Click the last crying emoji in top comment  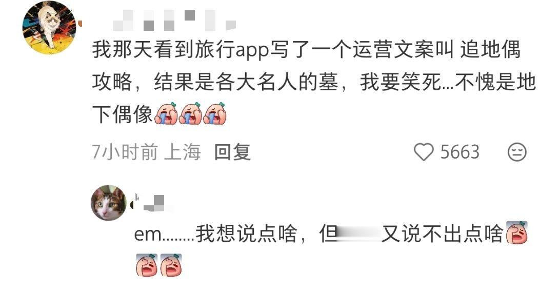[214, 113]
